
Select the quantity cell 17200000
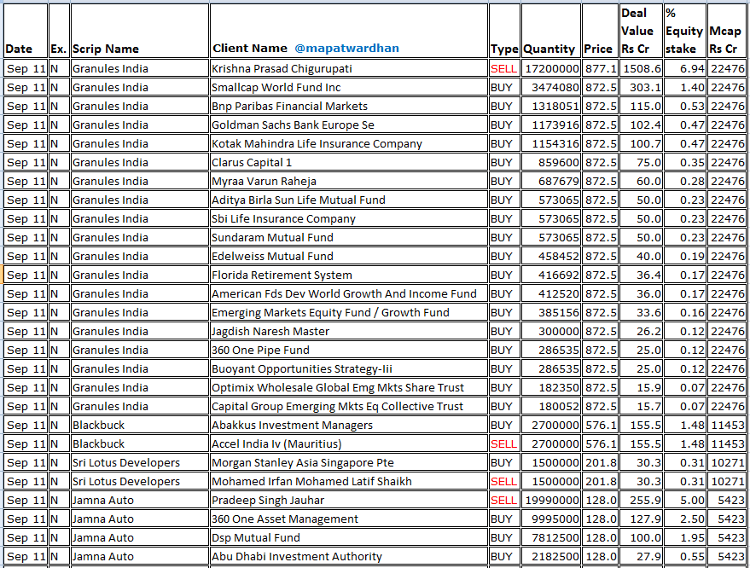click(x=551, y=68)
